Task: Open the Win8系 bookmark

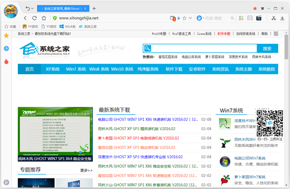Action: tap(68, 27)
